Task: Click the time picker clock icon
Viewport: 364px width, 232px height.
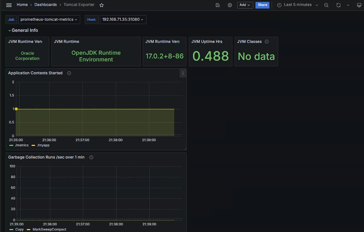Action: (x=279, y=5)
